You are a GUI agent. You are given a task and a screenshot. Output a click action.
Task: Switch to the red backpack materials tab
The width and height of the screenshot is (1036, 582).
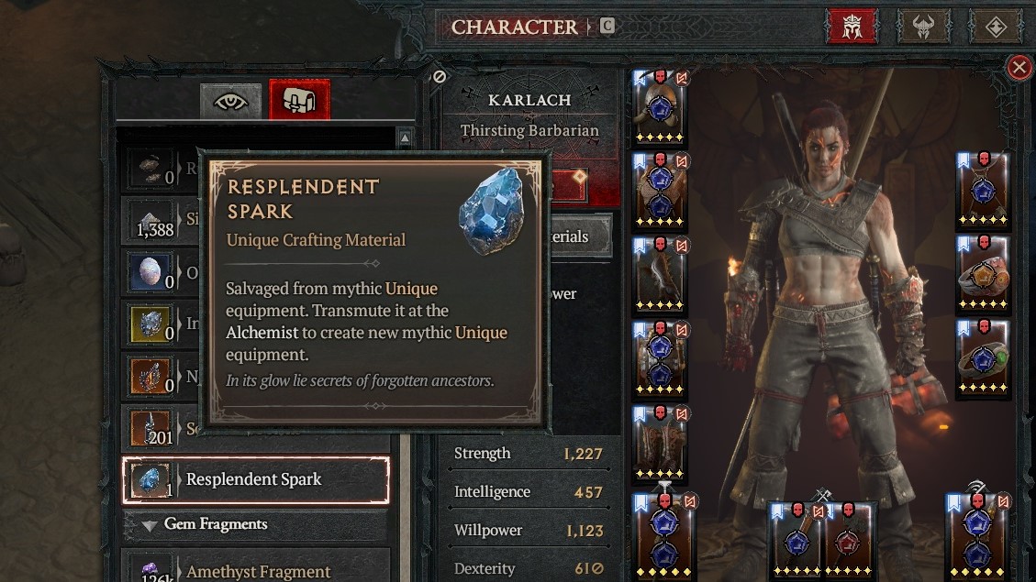coord(299,100)
